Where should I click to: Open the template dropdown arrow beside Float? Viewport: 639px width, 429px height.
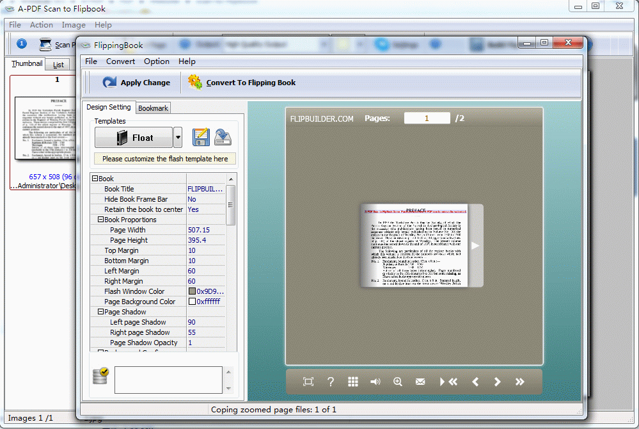178,138
